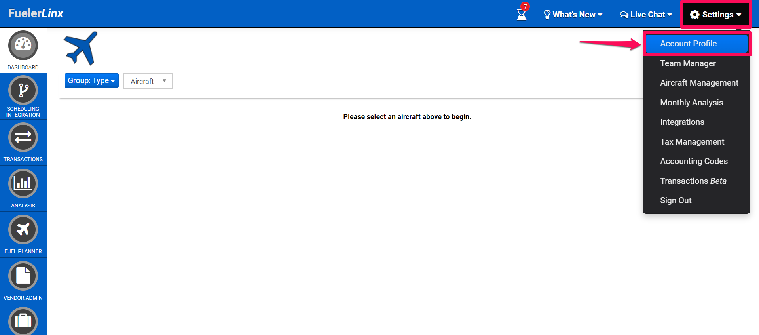759x335 pixels.
Task: Open the Transactions arrows icon
Action: (23, 137)
